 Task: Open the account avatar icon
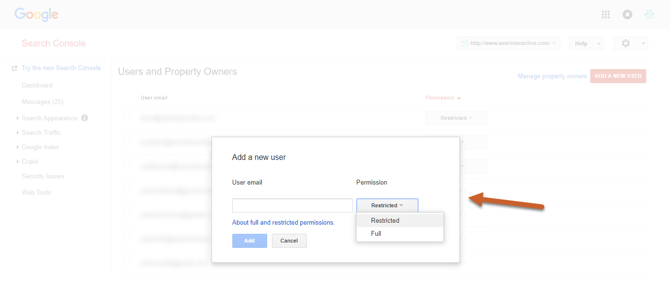649,14
